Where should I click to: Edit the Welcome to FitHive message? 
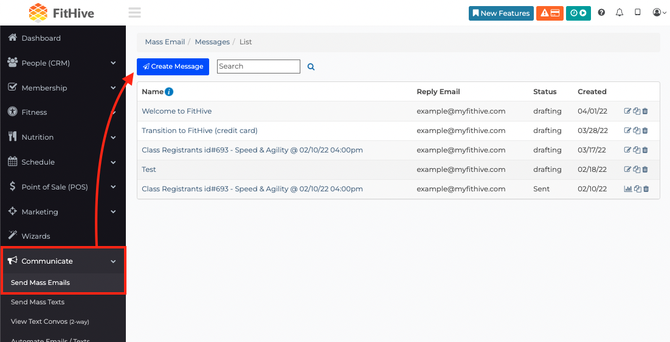pos(627,111)
